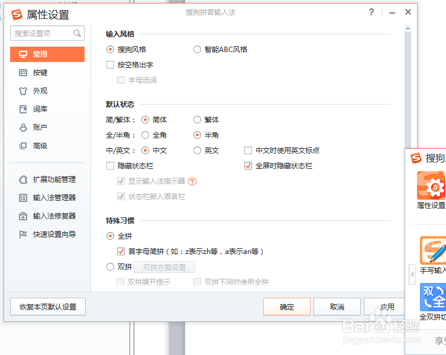
Task: Focus the 搜索设置项 search field
Action: (47, 33)
